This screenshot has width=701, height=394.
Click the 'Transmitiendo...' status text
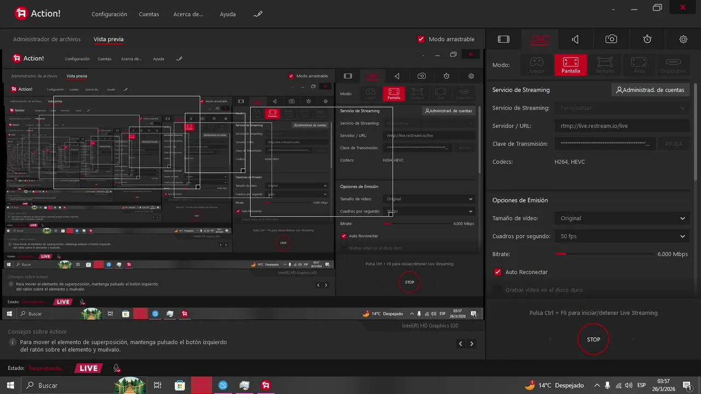pos(47,368)
